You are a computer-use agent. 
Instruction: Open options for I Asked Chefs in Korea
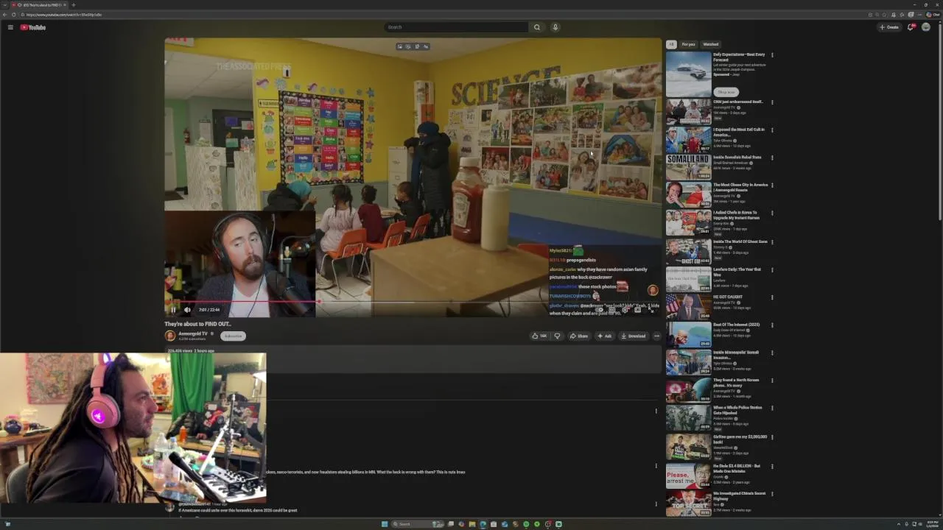coord(772,213)
